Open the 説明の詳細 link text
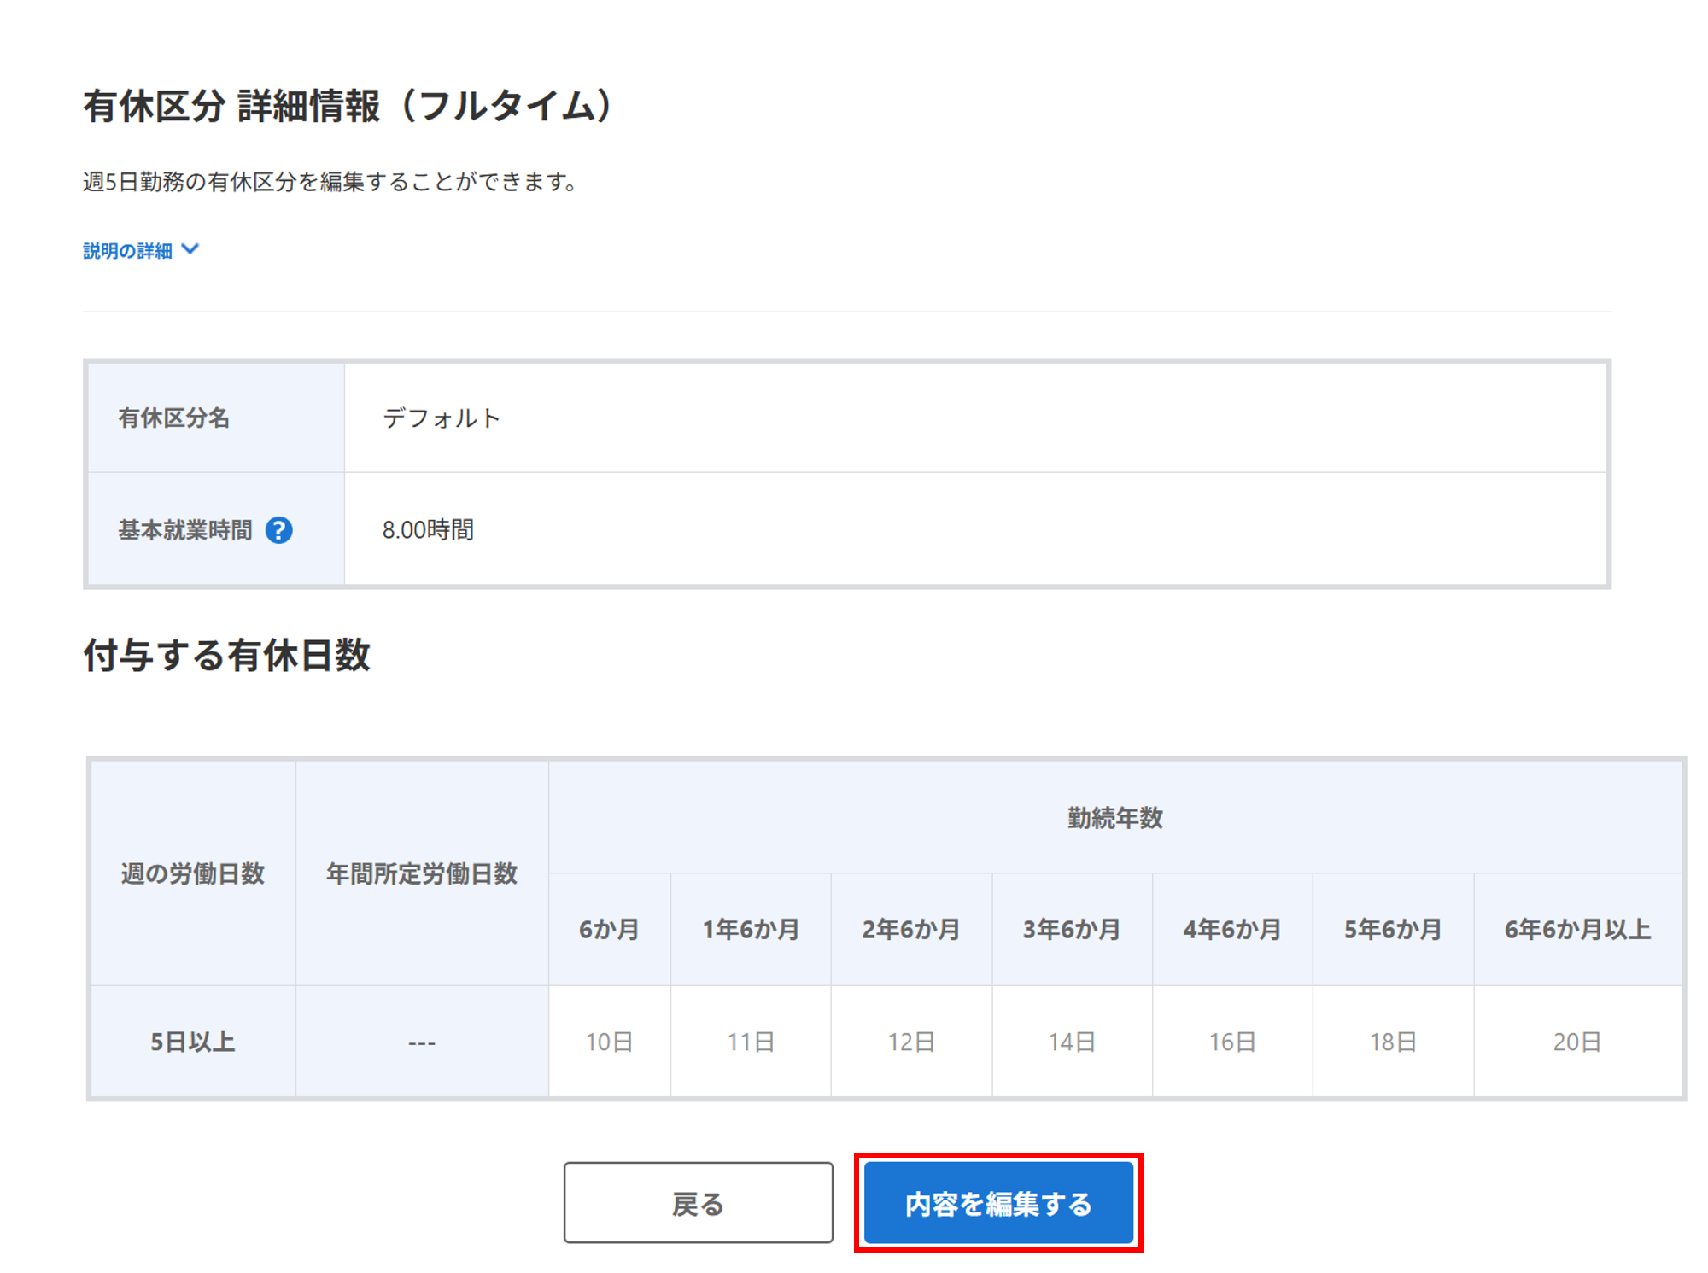The height and width of the screenshot is (1273, 1708). tap(127, 250)
